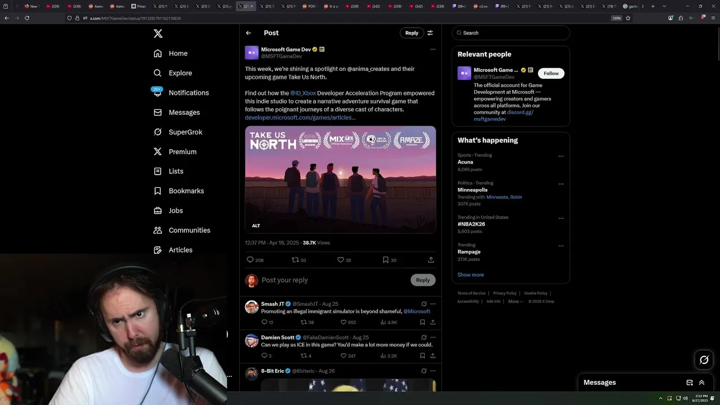
Task: Show ALT text of the image
Action: pos(256,226)
